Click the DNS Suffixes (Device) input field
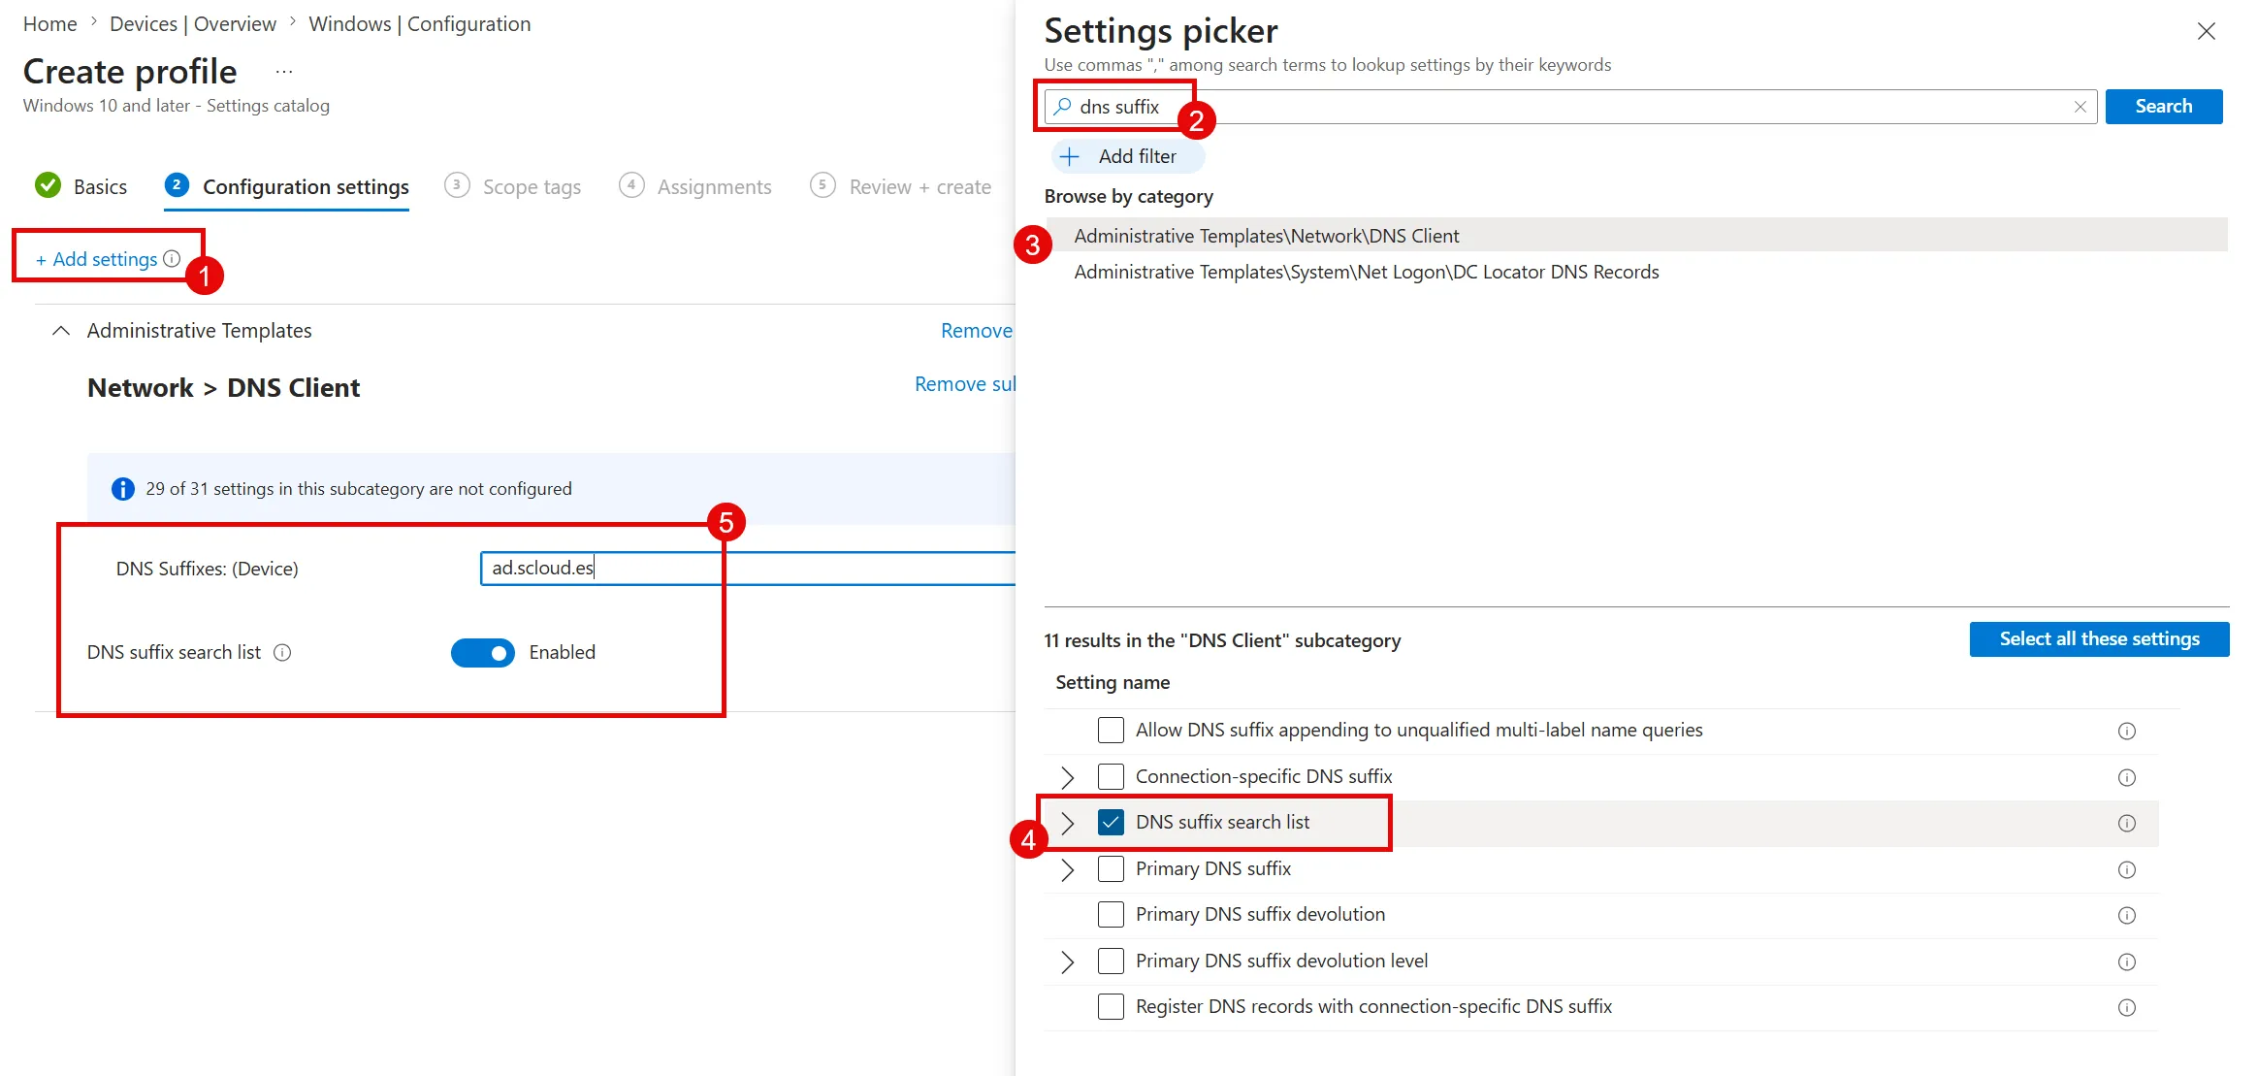This screenshot has height=1076, width=2258. click(748, 569)
